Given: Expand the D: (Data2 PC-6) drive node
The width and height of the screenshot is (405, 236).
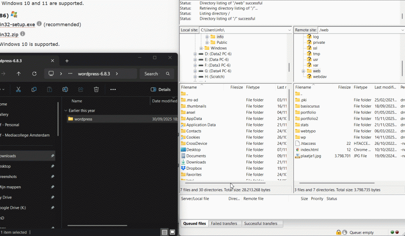Looking at the screenshot, I should (x=195, y=54).
